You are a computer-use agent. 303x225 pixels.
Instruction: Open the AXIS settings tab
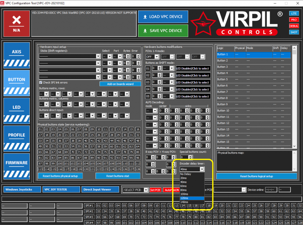pyautogui.click(x=17, y=56)
